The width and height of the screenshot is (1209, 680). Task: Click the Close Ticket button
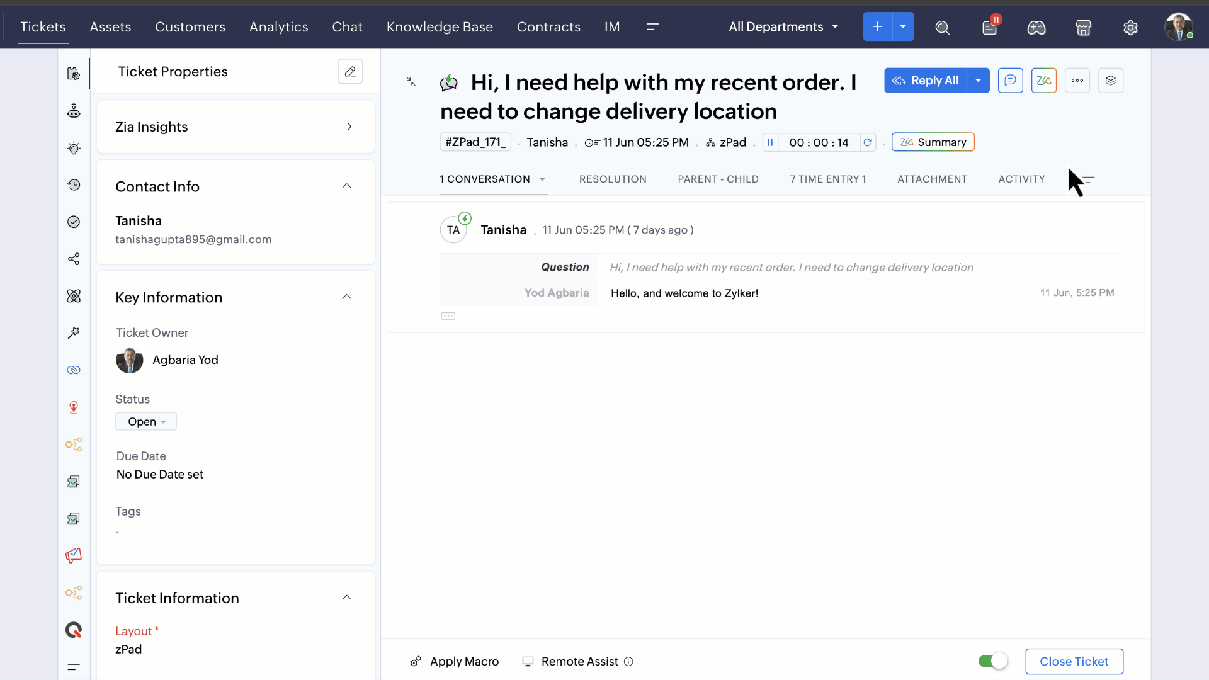[x=1074, y=661]
